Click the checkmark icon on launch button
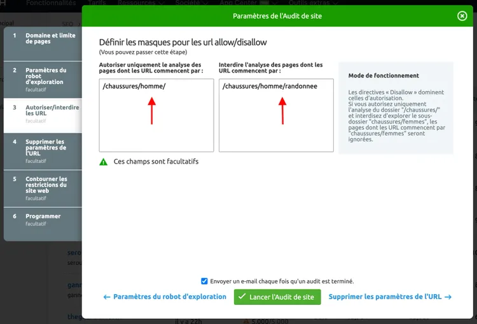Screen dimensions: 477x324 [x=242, y=296]
